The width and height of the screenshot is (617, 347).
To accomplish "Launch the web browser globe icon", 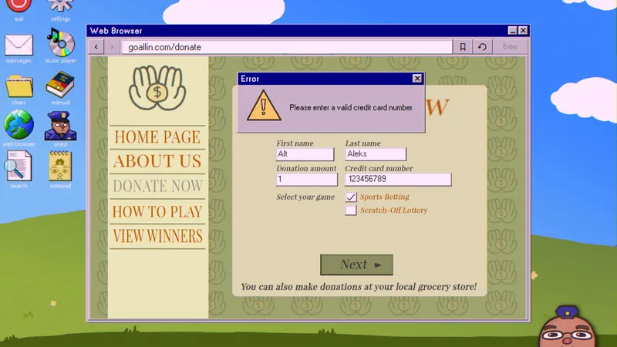I will point(19,124).
